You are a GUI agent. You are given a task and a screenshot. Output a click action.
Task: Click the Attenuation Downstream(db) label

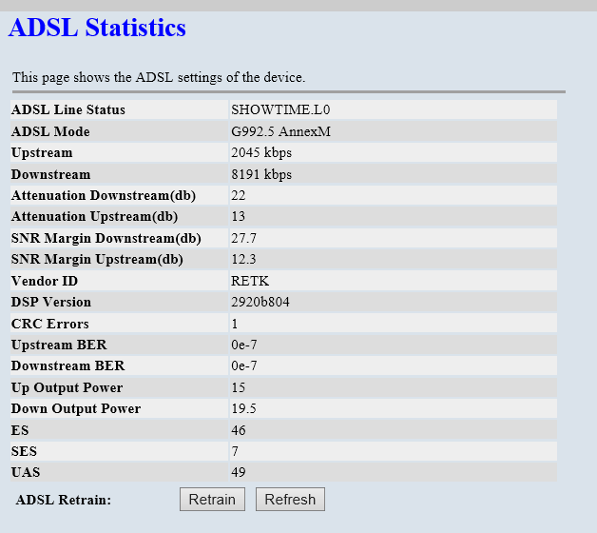103,196
